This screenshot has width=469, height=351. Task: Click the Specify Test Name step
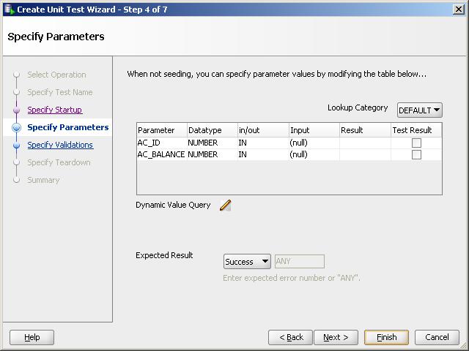tap(60, 92)
